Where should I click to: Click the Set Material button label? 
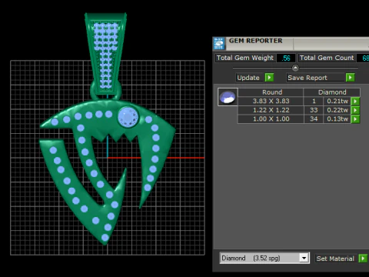(335, 259)
